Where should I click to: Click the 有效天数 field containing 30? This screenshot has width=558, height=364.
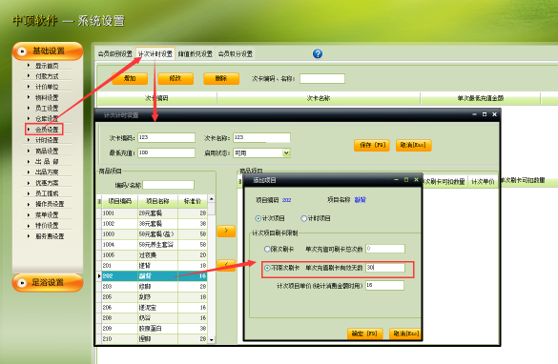pyautogui.click(x=385, y=268)
